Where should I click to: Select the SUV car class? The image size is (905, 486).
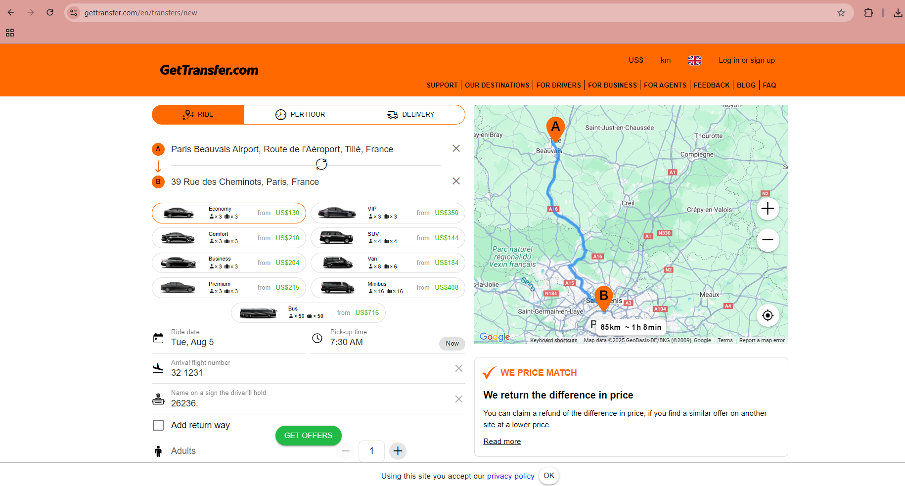tap(388, 238)
